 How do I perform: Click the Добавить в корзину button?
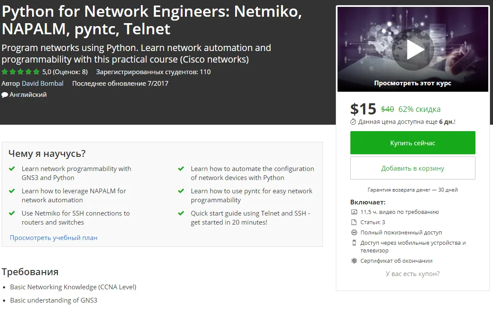tap(412, 168)
